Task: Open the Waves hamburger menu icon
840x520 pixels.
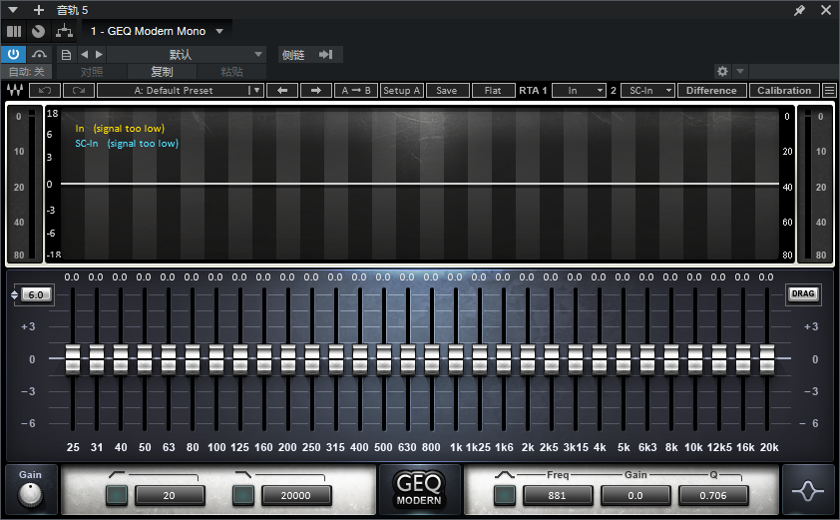Action: (829, 91)
